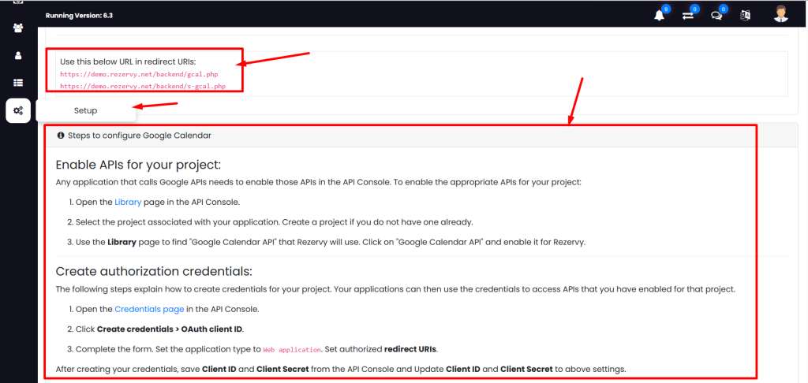Open the list sidebar icon

point(18,83)
